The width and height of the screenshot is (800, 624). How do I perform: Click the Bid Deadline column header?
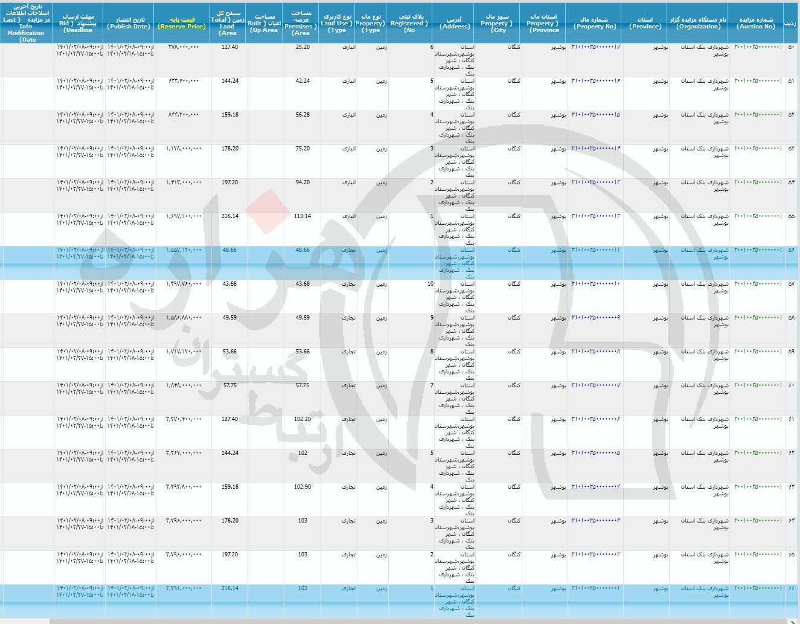click(78, 23)
